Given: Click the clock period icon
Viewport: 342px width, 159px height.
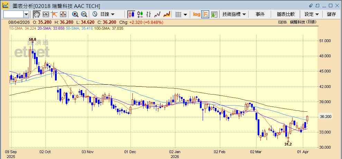Looking at the screenshot, I should [95, 14].
